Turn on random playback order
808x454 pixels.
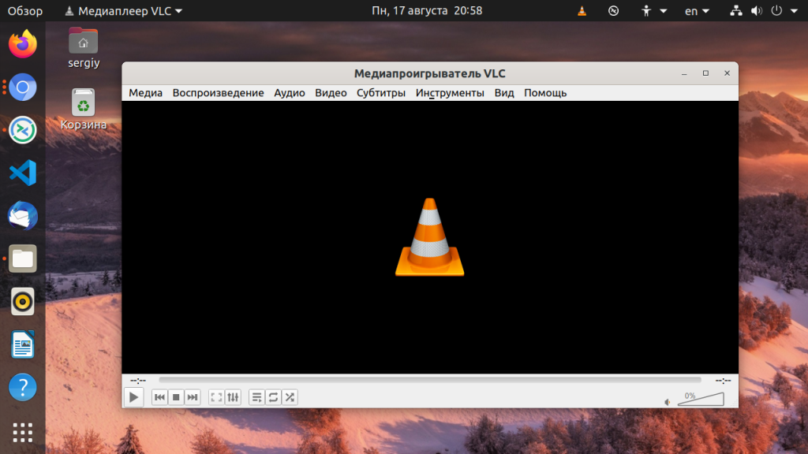[x=290, y=397]
